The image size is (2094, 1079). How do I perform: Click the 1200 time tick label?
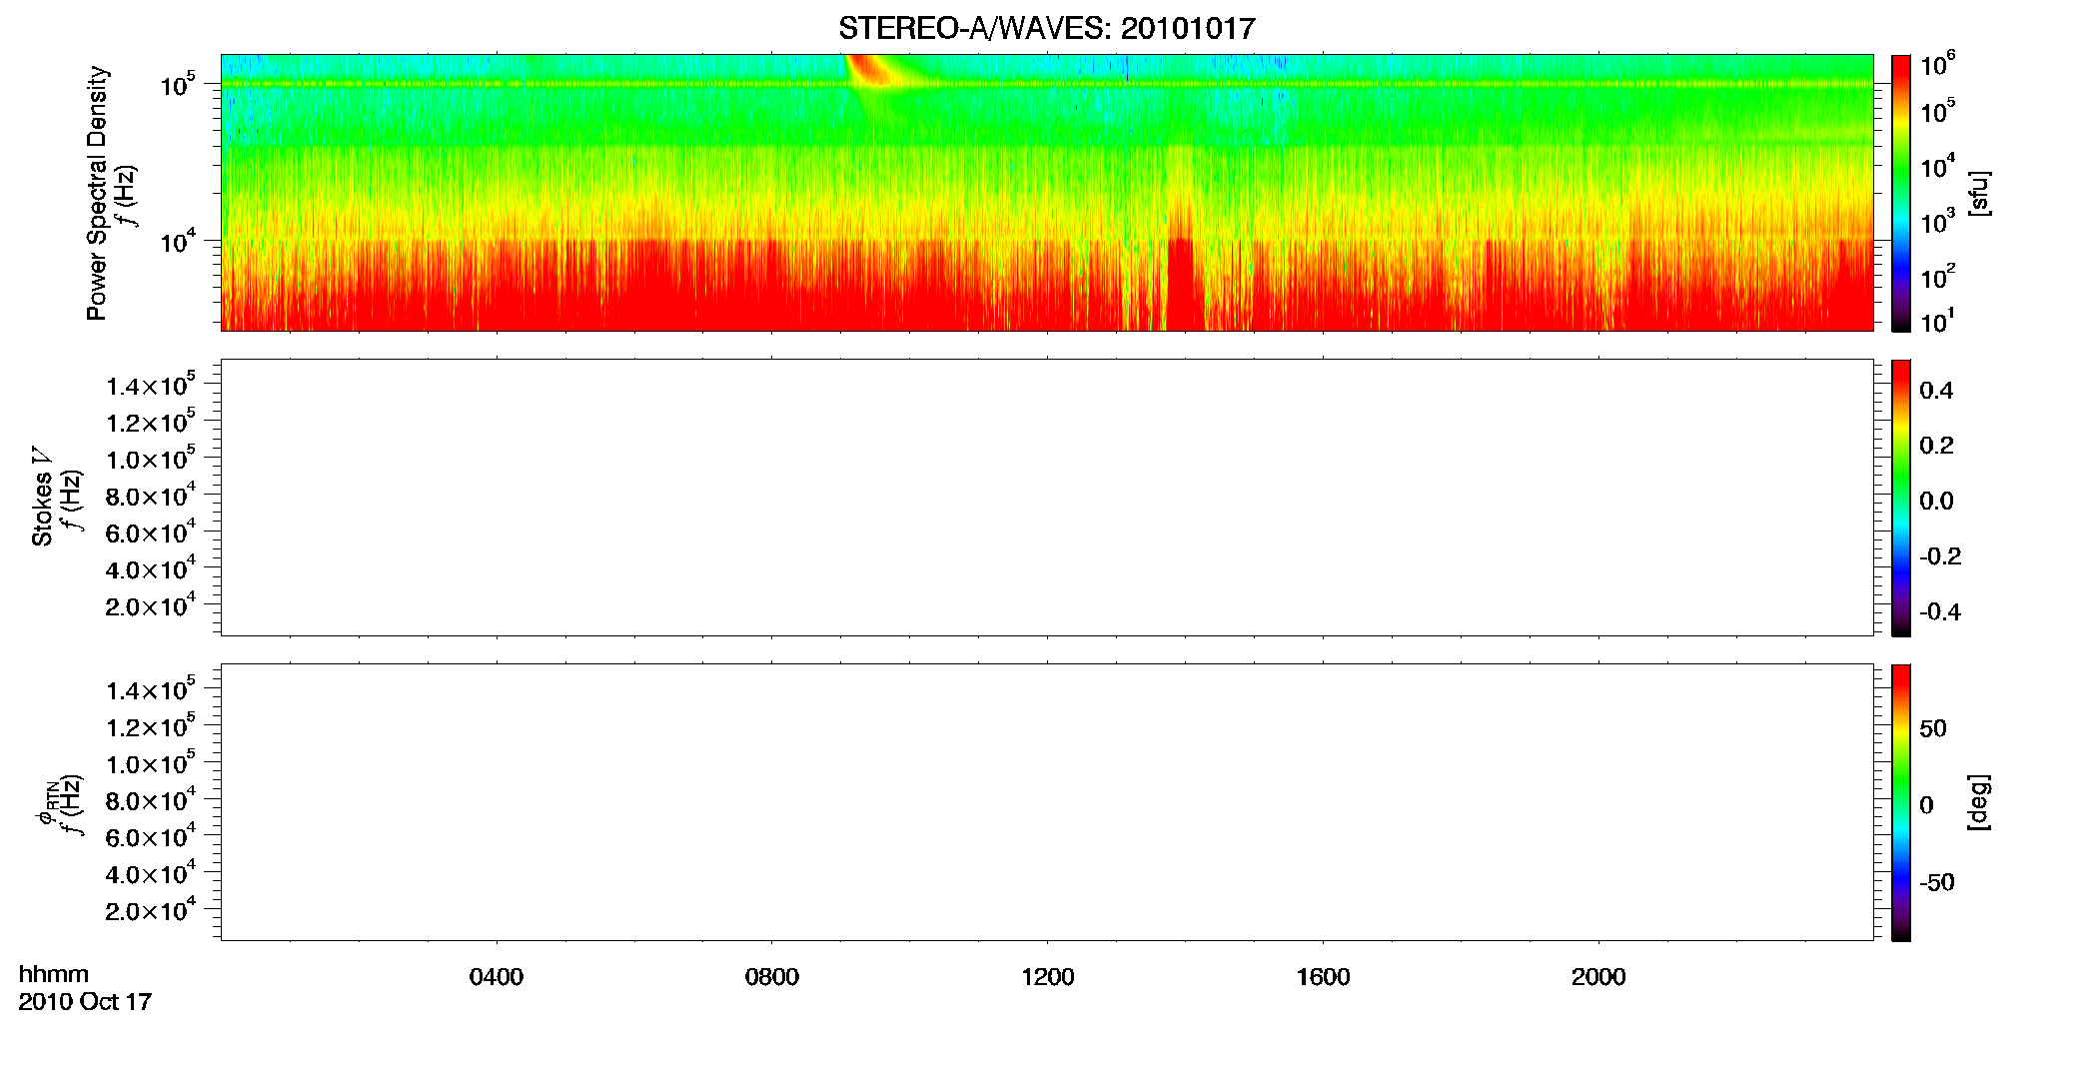click(x=1048, y=977)
